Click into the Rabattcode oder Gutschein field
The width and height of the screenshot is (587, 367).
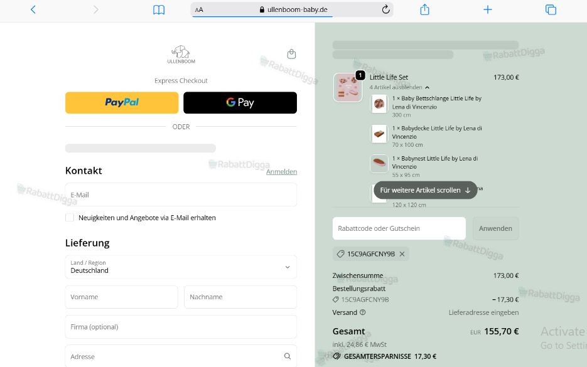[x=399, y=228]
